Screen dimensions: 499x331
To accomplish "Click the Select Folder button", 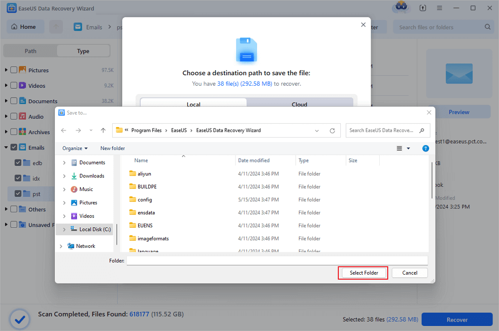I will (x=364, y=273).
